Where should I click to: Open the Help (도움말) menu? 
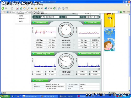[x=40, y=4]
